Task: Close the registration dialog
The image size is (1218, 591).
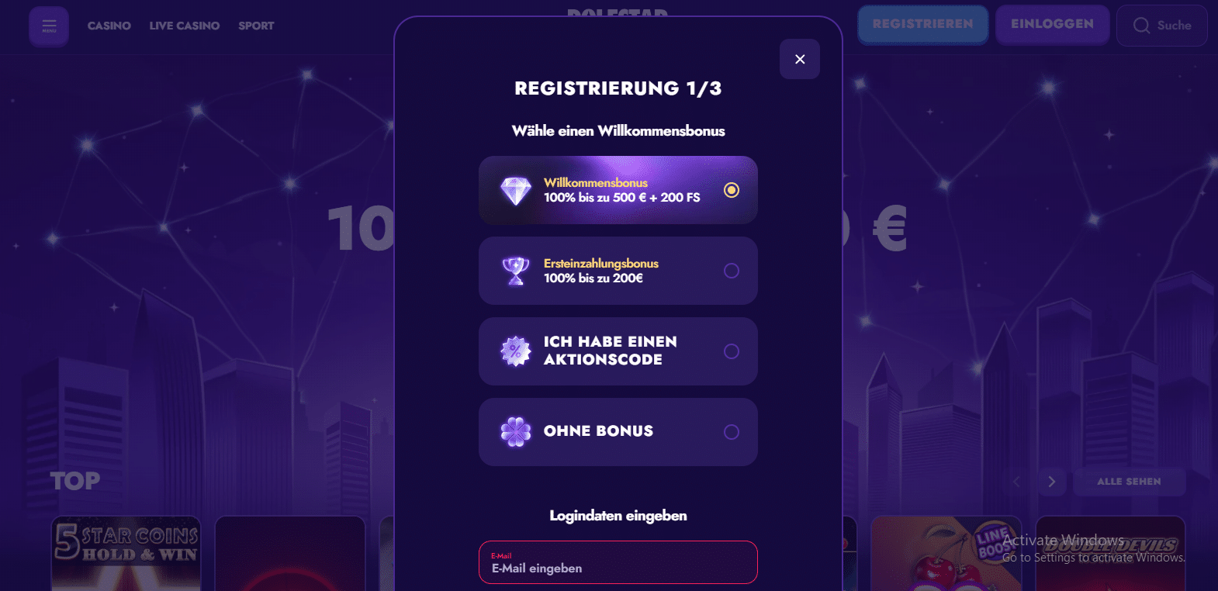Action: pyautogui.click(x=800, y=59)
